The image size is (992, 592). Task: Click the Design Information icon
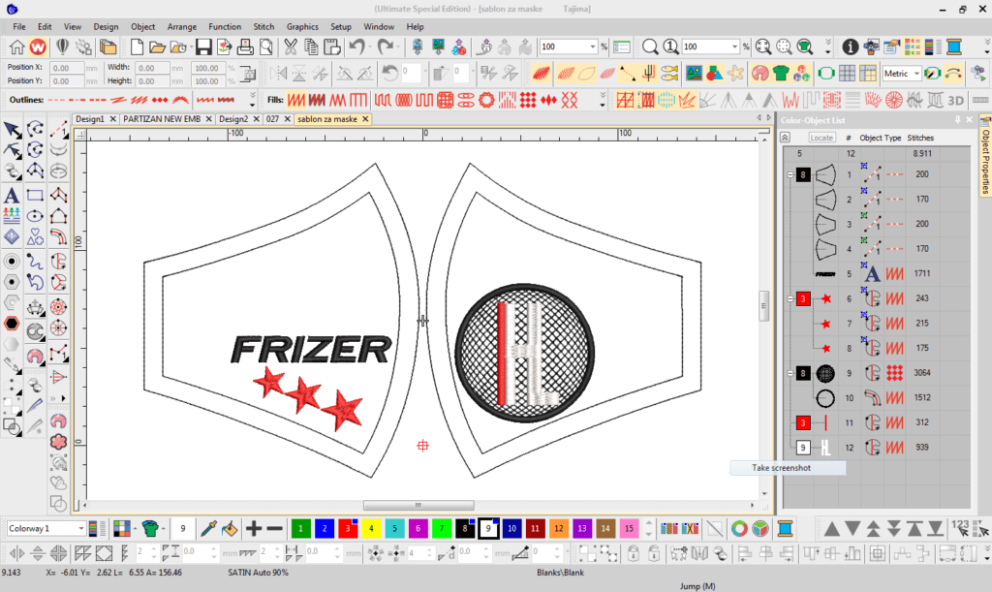(850, 47)
